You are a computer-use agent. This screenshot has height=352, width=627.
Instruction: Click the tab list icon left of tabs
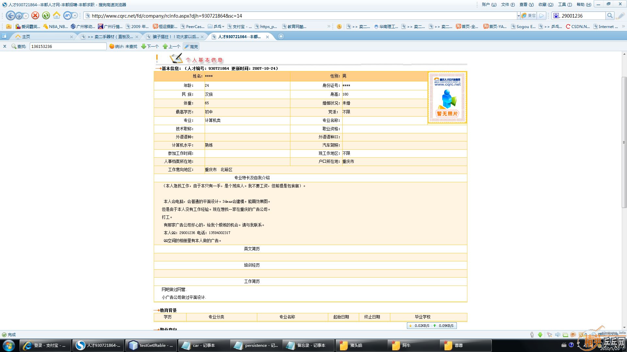pos(4,36)
